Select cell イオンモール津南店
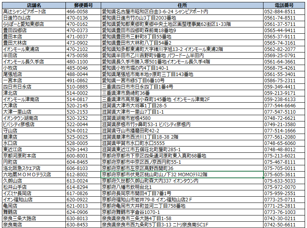The width and height of the screenshot is (307, 228). click(x=34, y=99)
